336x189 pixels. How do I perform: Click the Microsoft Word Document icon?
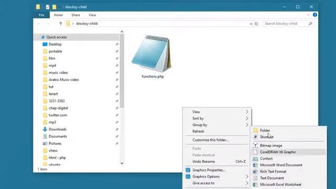[255, 165]
